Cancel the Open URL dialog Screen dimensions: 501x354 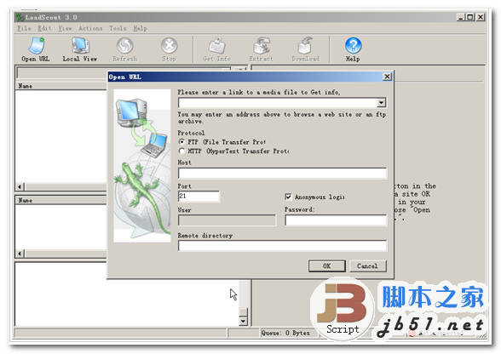click(368, 265)
